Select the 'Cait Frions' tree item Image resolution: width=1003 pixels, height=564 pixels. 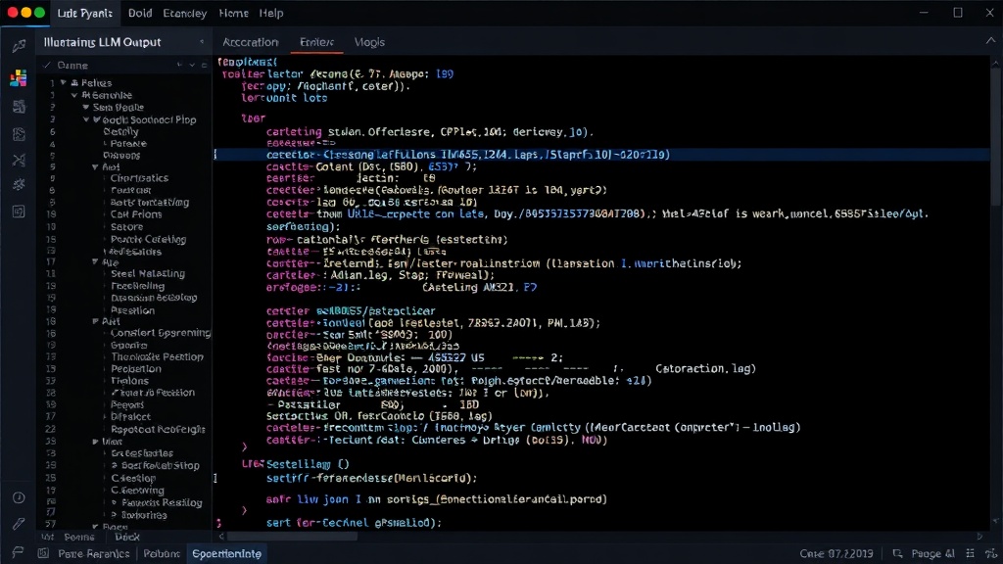(x=135, y=214)
